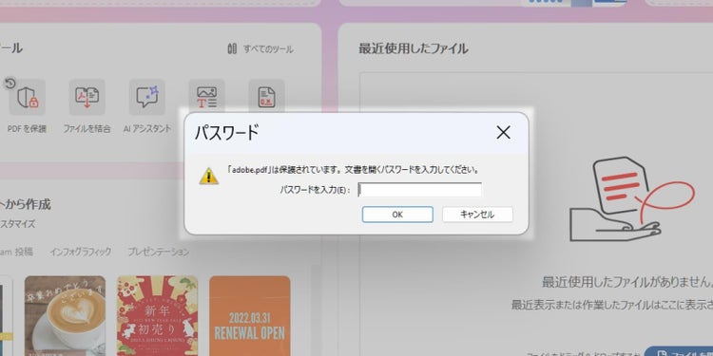Open the AI アシスタント tool icon
The width and height of the screenshot is (713, 356).
pos(146,97)
